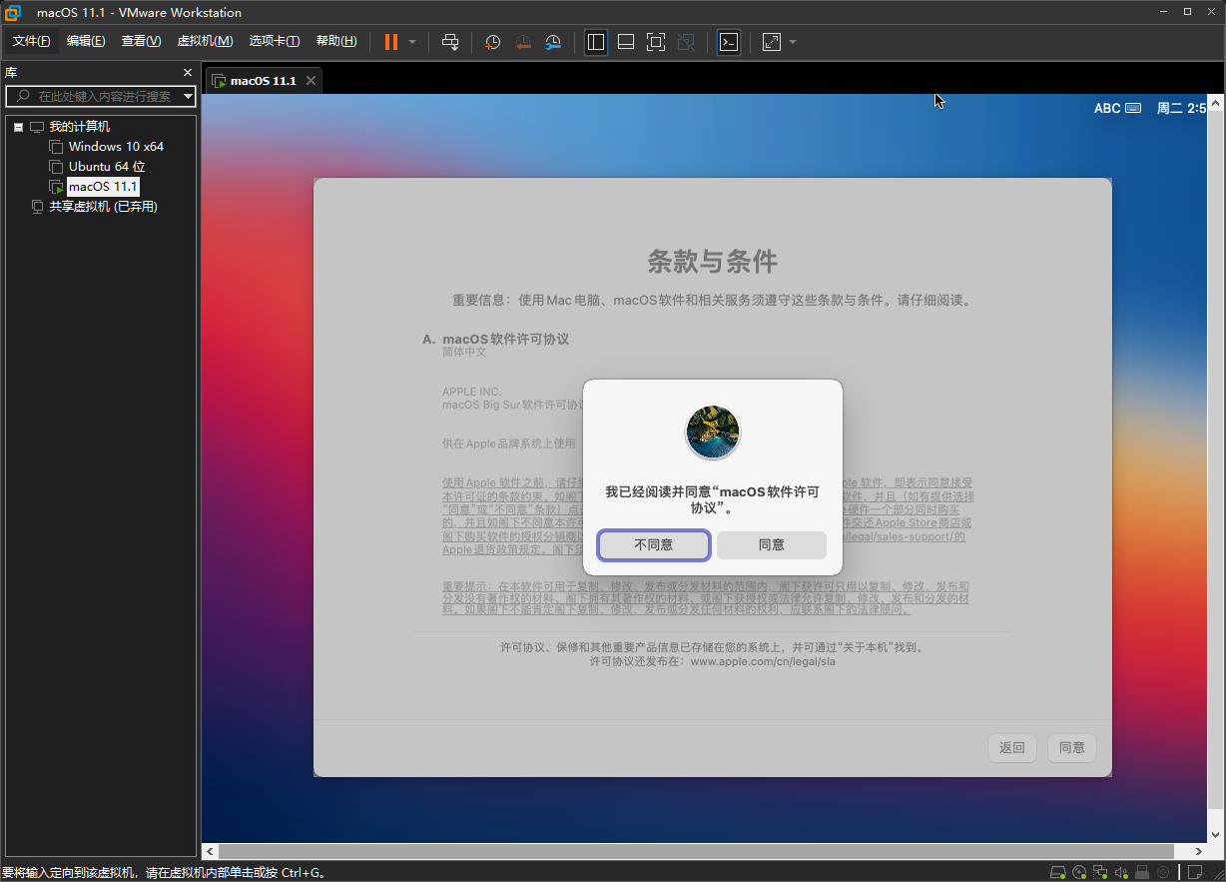Screen dimensions: 1226x882
Task: Click the hard disk status icon
Action: click(1057, 872)
